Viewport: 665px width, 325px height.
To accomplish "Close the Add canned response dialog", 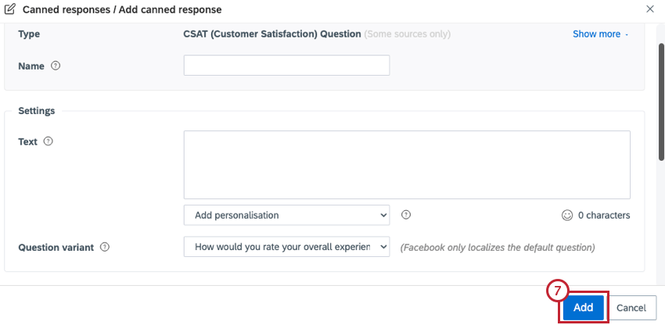I will 649,9.
